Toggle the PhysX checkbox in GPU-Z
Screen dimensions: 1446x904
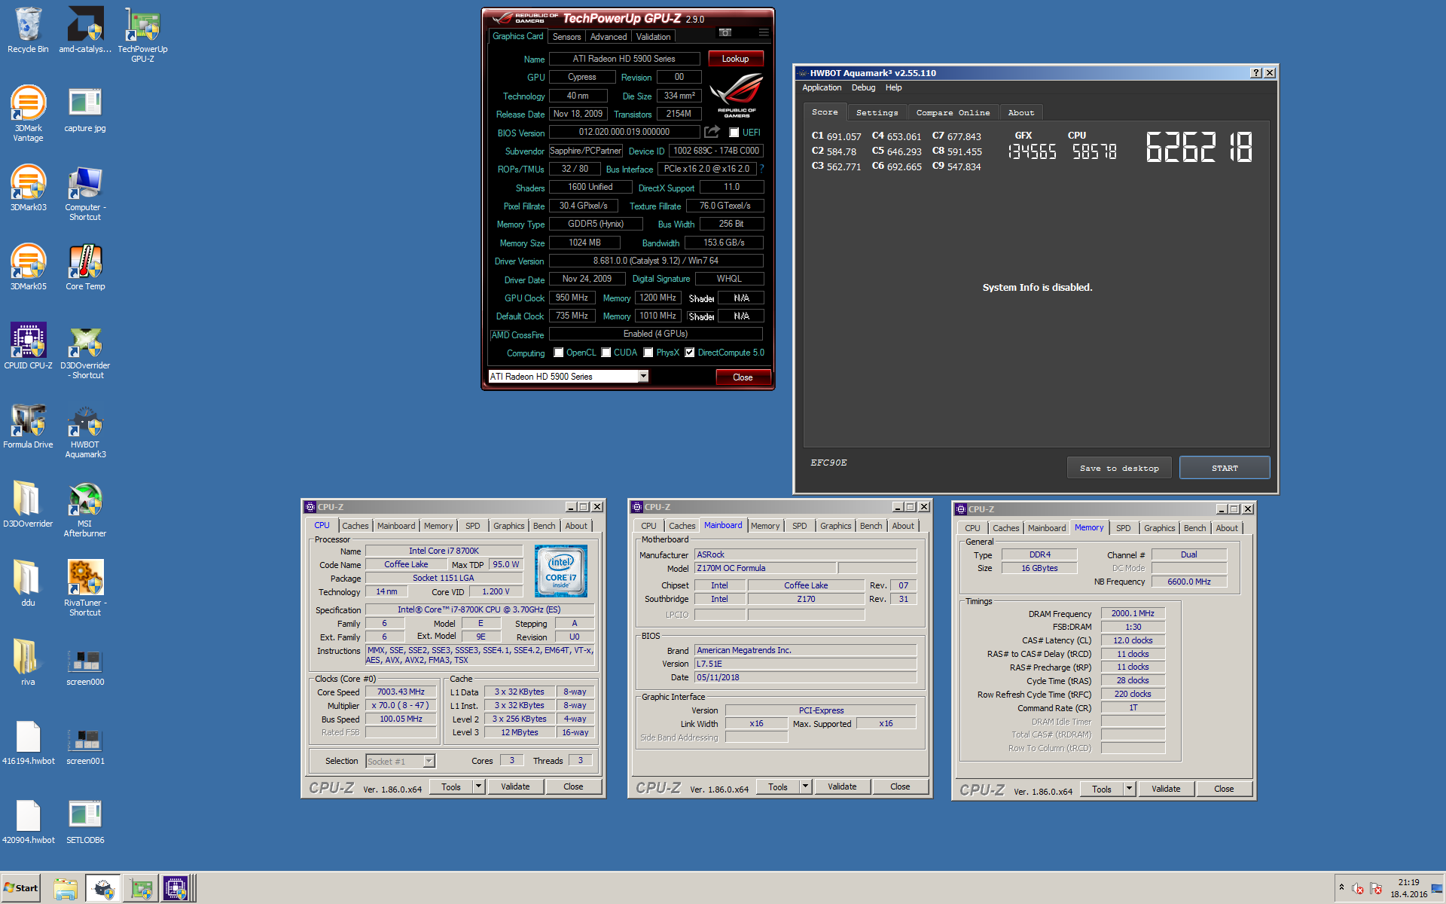pyautogui.click(x=648, y=353)
